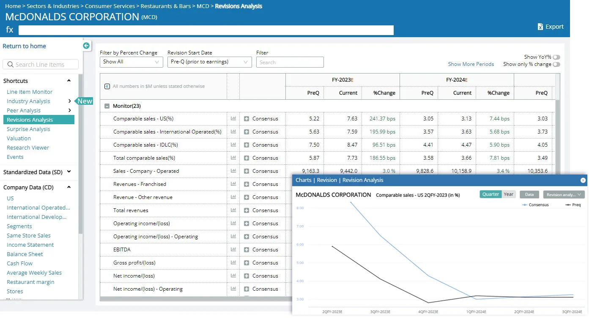The height and width of the screenshot is (319, 592).
Task: Open Line Item Monitor shortcut
Action: point(30,92)
